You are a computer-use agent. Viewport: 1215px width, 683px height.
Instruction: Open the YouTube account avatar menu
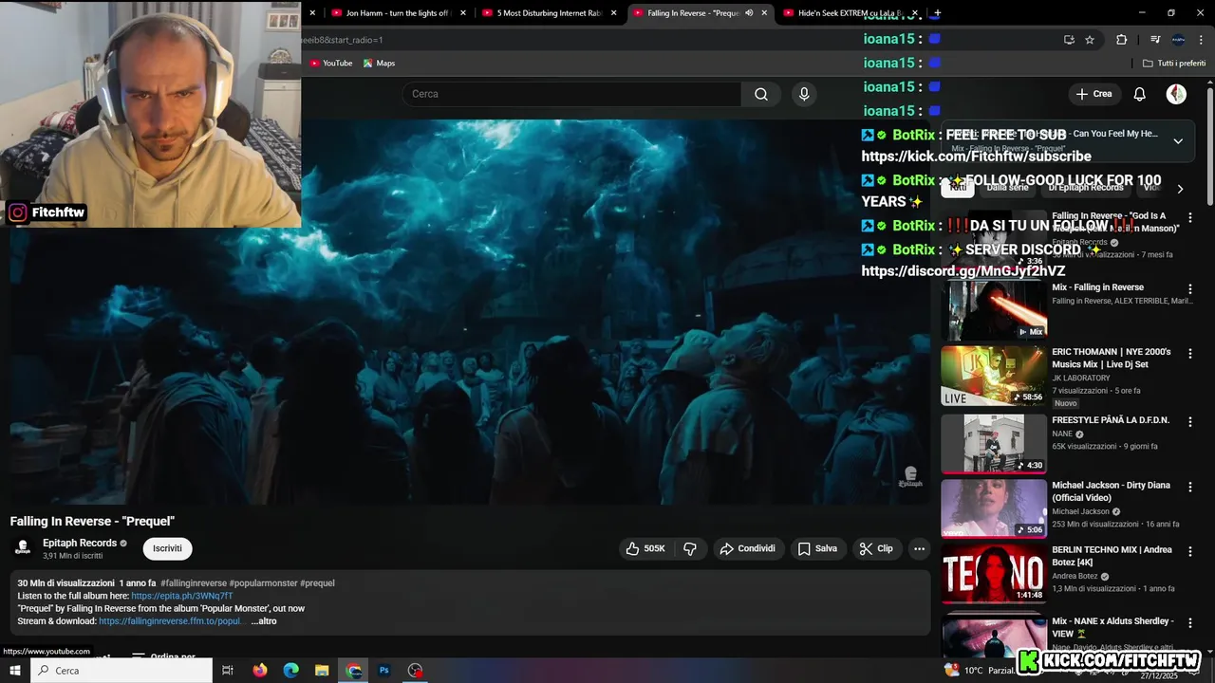click(x=1176, y=94)
